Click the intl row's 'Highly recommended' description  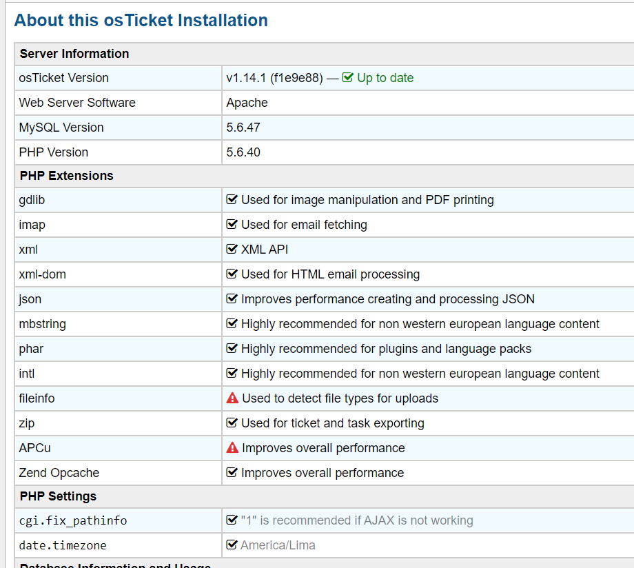[420, 374]
